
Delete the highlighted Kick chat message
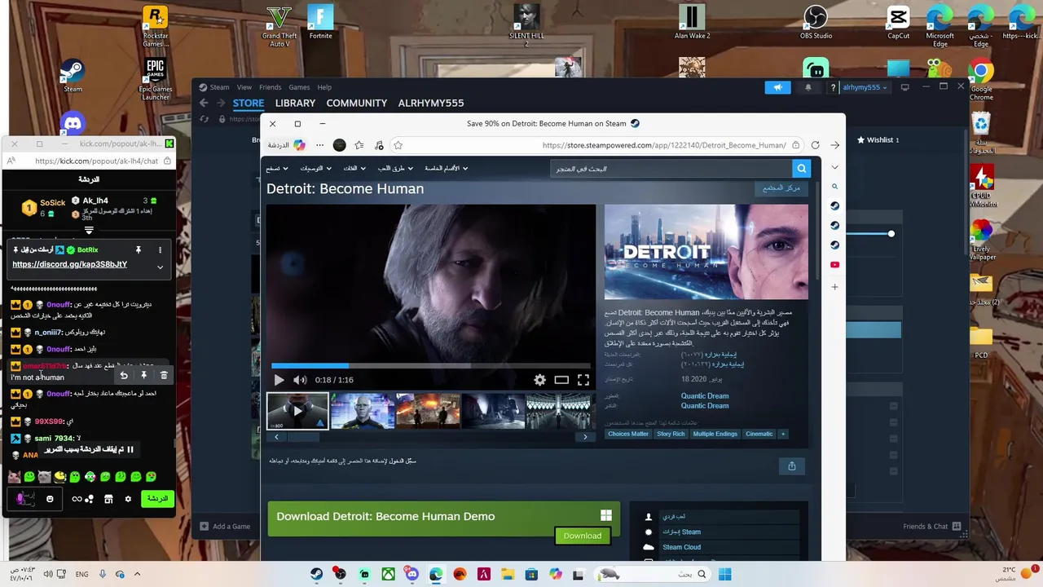[164, 375]
